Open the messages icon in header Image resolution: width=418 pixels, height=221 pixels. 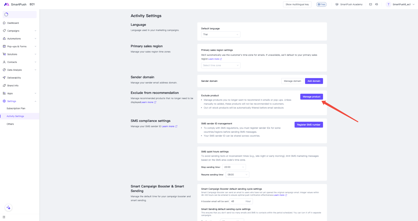pos(370,4)
